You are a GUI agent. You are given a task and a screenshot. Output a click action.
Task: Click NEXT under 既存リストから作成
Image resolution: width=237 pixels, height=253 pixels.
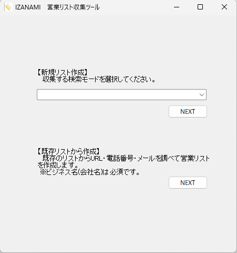pos(188,183)
